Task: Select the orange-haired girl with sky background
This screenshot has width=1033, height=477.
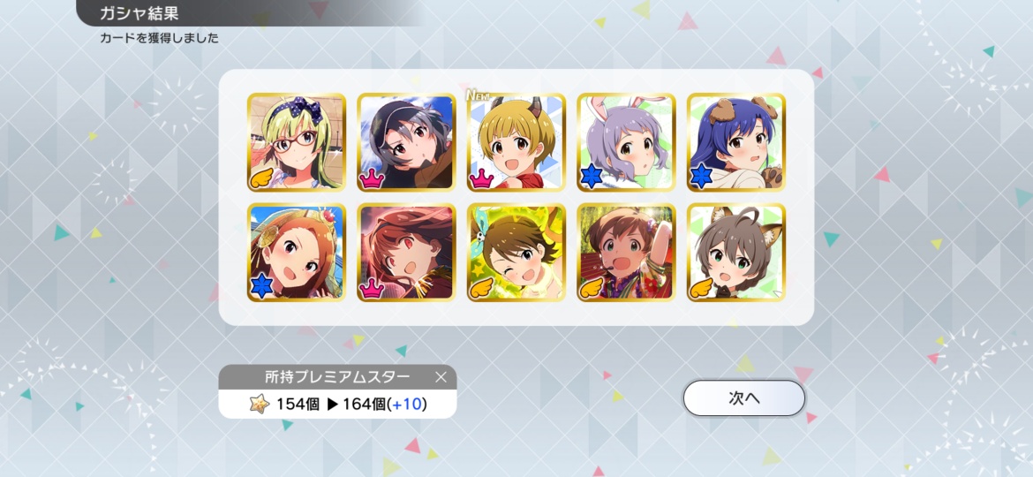Action: tap(297, 253)
